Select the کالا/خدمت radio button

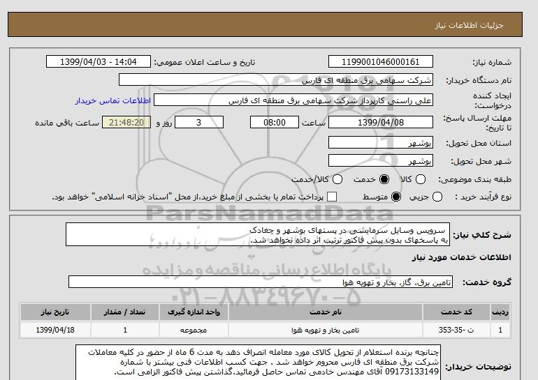point(337,179)
